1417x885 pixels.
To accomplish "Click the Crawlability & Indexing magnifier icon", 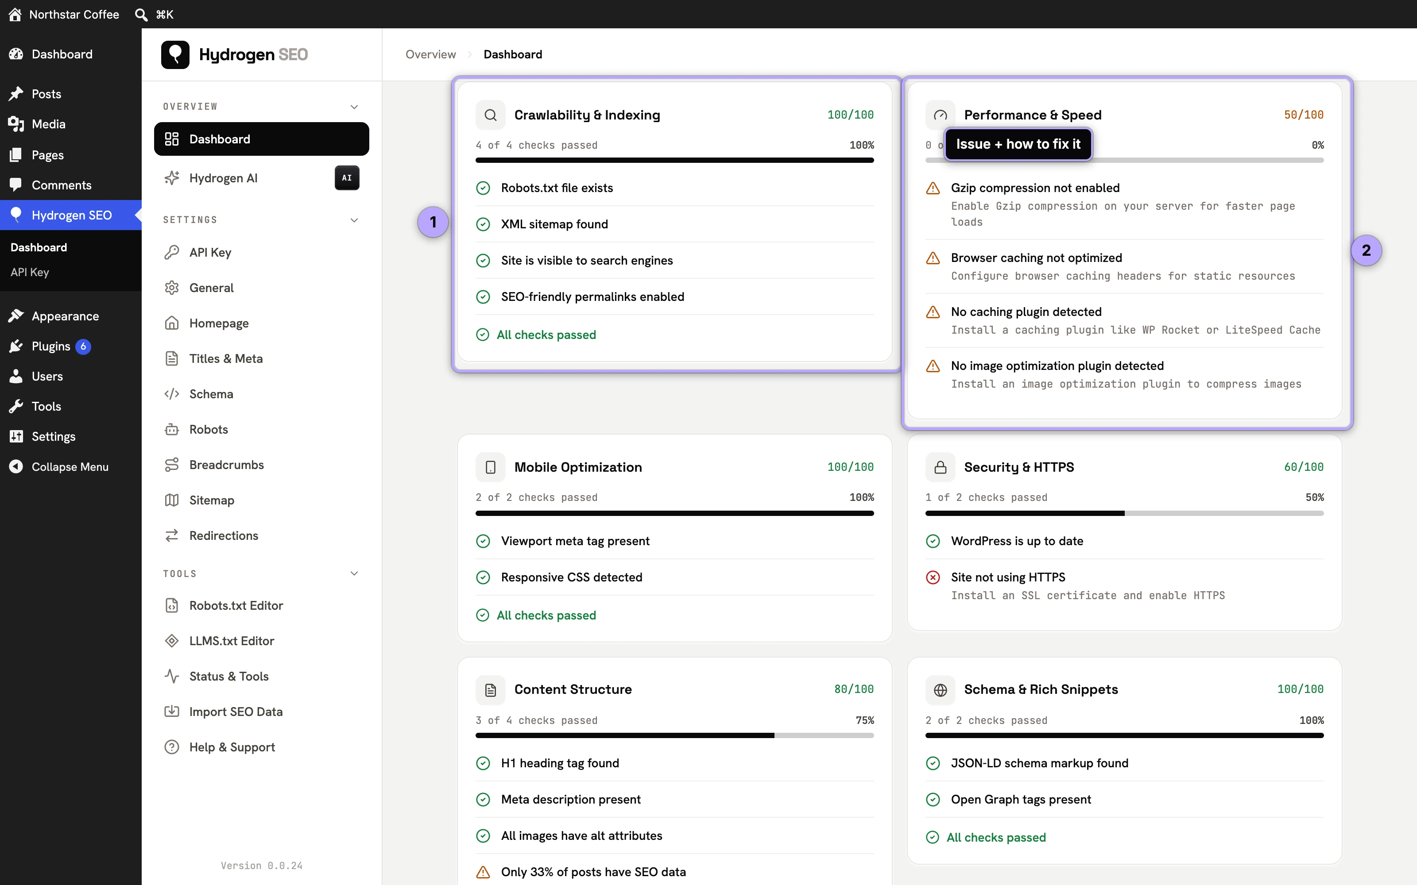I will pos(491,115).
